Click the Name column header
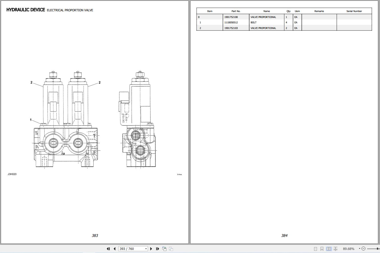The height and width of the screenshot is (253, 380). pyautogui.click(x=266, y=11)
